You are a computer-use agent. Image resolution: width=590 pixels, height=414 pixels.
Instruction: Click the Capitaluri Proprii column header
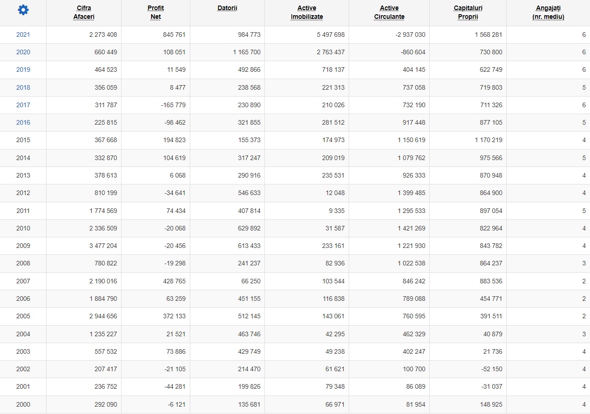point(468,12)
